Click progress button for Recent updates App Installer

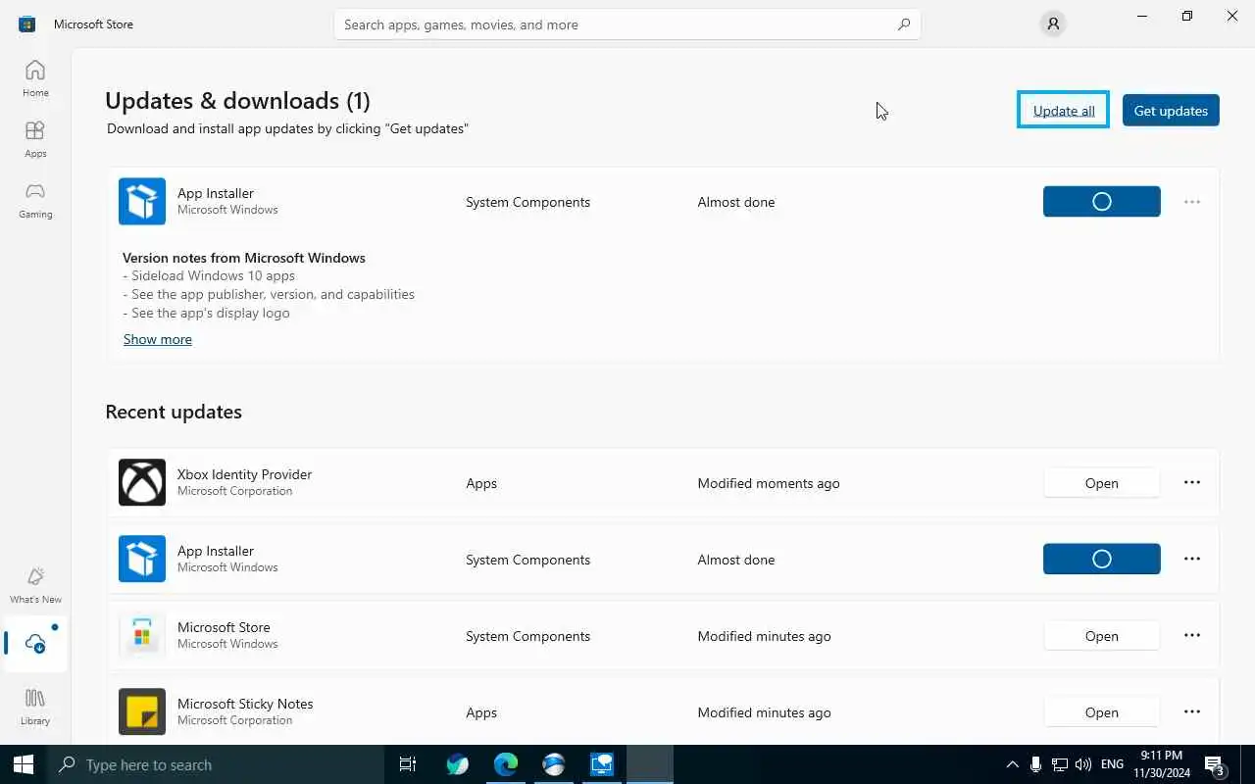(x=1102, y=559)
